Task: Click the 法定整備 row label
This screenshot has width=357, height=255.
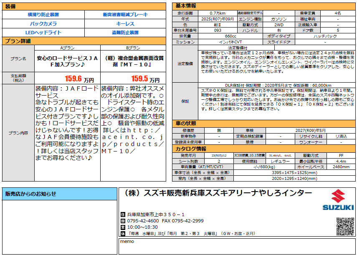Action: coord(185,64)
